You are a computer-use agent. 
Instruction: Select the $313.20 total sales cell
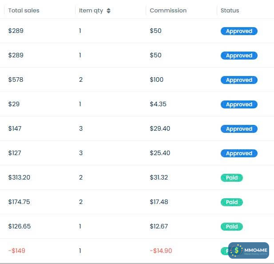tap(19, 177)
